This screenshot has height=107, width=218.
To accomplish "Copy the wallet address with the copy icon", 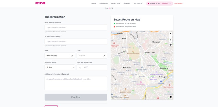I will [x=170, y=4].
